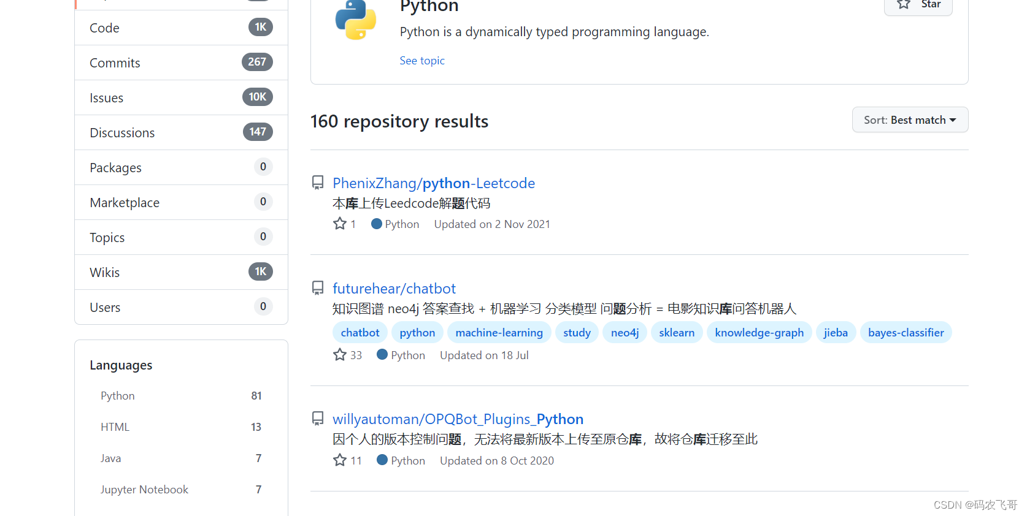Click repository icon beside PhenixZhang/python-Leetcode
The height and width of the screenshot is (516, 1027).
tap(318, 183)
